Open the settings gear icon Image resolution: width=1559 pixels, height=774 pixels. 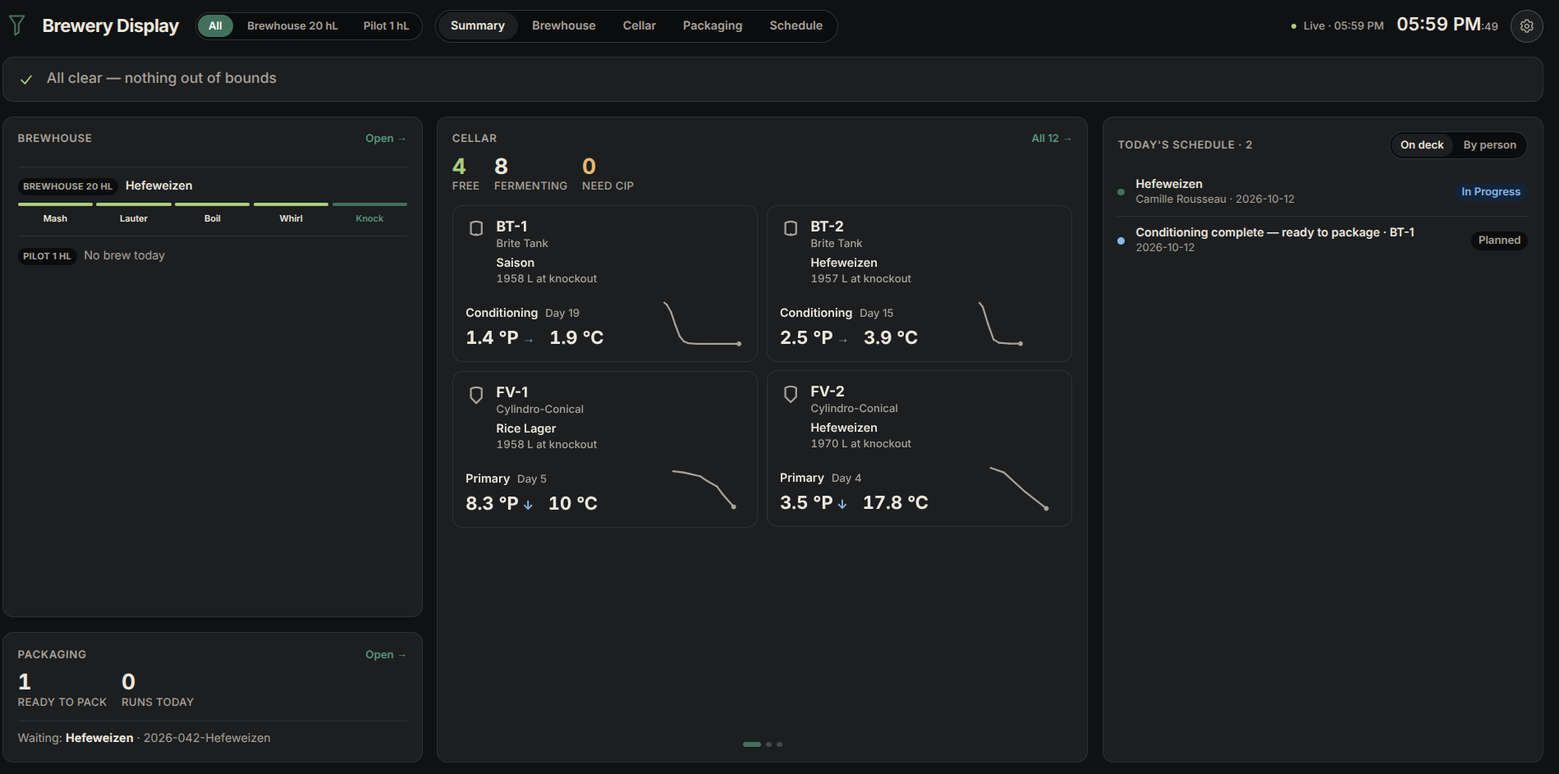pyautogui.click(x=1526, y=25)
